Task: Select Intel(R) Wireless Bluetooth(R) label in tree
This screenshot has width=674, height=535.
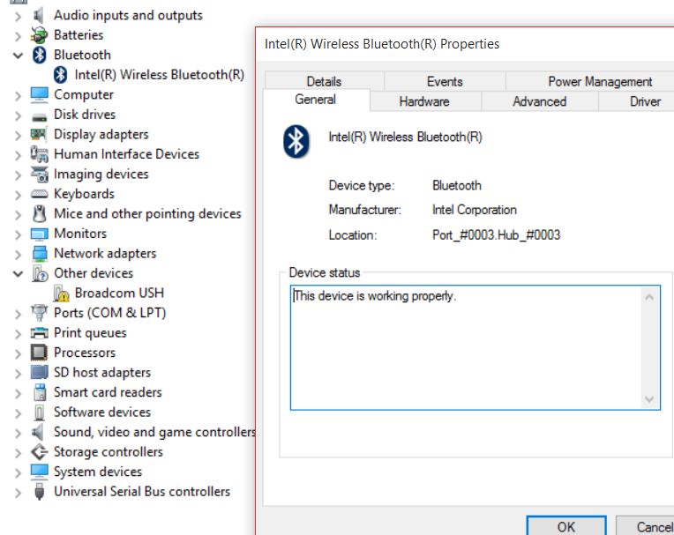Action: 160,75
